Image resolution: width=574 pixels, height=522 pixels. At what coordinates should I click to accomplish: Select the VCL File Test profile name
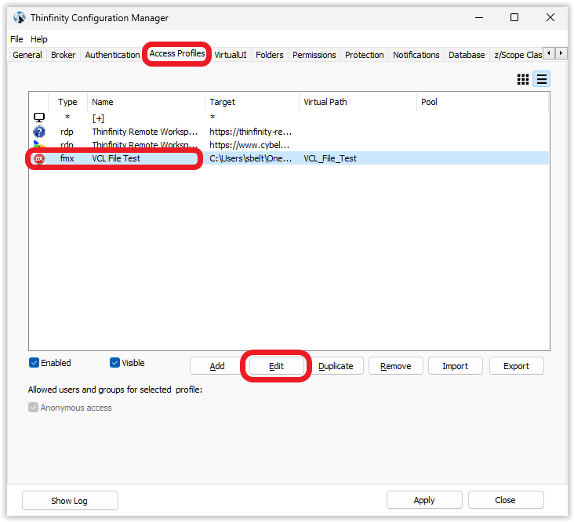[116, 158]
